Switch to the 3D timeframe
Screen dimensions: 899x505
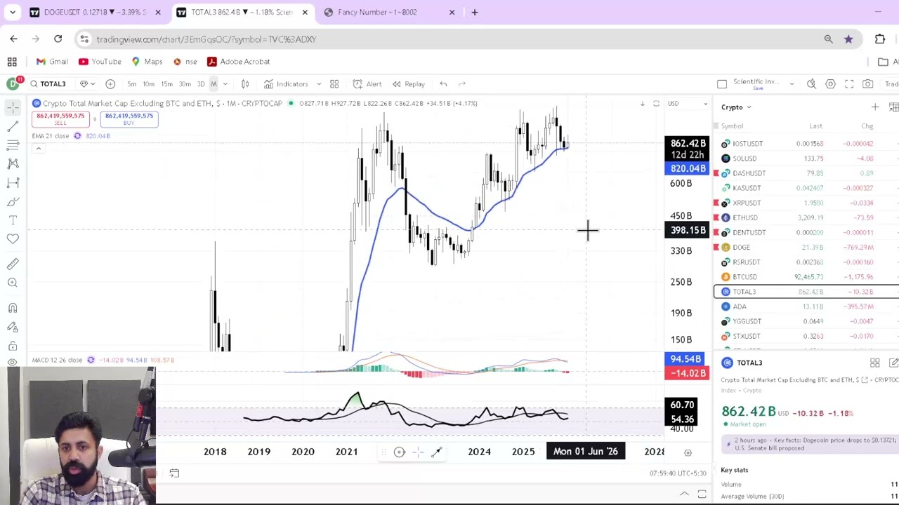point(201,84)
